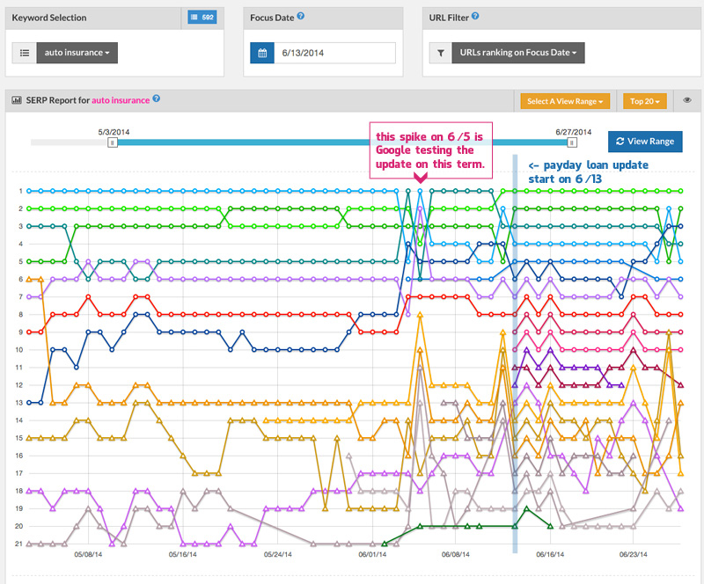Click the 5/3/2014 start slider handle
Image resolution: width=704 pixels, height=584 pixels.
point(112,142)
